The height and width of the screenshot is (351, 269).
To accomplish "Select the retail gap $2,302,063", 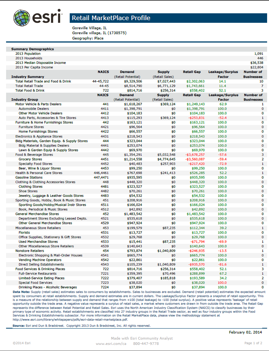I will tap(195, 81).
